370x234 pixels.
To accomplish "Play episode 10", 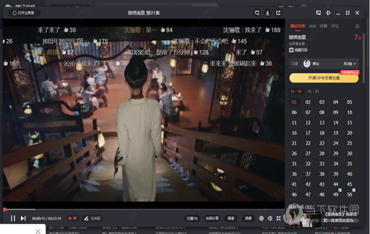I will pos(350,113).
